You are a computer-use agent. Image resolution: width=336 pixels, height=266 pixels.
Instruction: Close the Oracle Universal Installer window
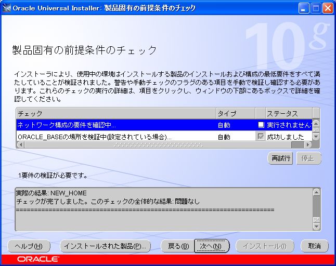click(328, 8)
